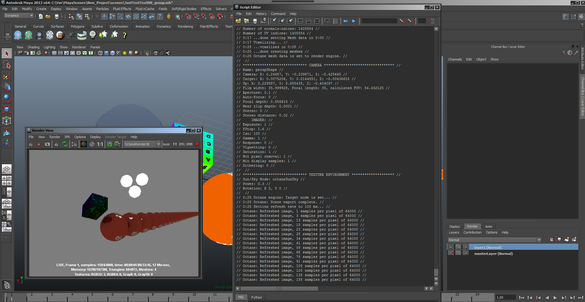This screenshot has height=302, width=585.
Task: Click play forwards button on timeline
Action: 555,298
